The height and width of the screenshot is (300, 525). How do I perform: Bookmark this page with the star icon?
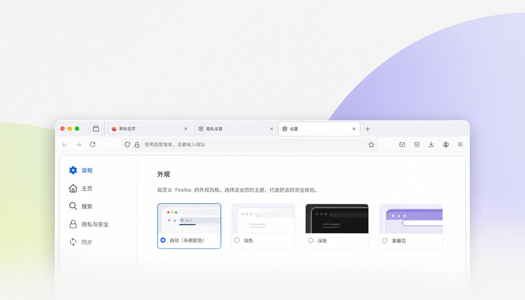tap(371, 144)
